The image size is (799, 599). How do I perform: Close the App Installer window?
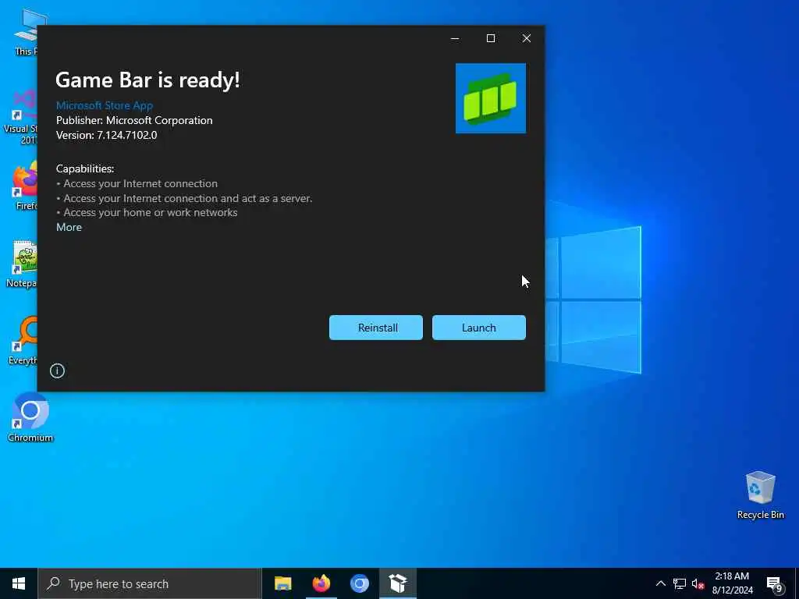527,38
